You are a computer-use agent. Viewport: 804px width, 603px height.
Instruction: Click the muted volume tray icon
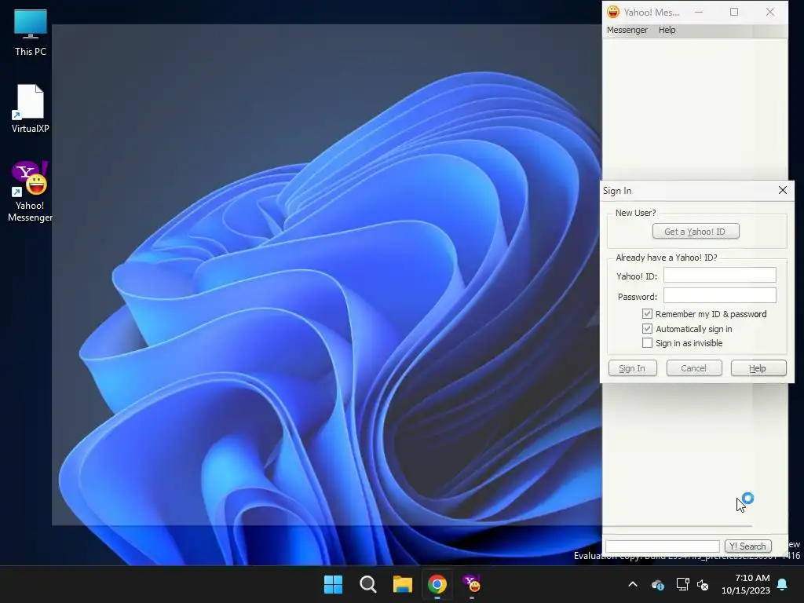[x=703, y=584]
